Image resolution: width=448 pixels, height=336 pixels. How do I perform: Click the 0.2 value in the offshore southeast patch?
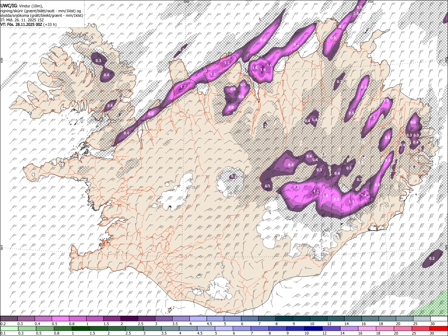(x=432, y=258)
